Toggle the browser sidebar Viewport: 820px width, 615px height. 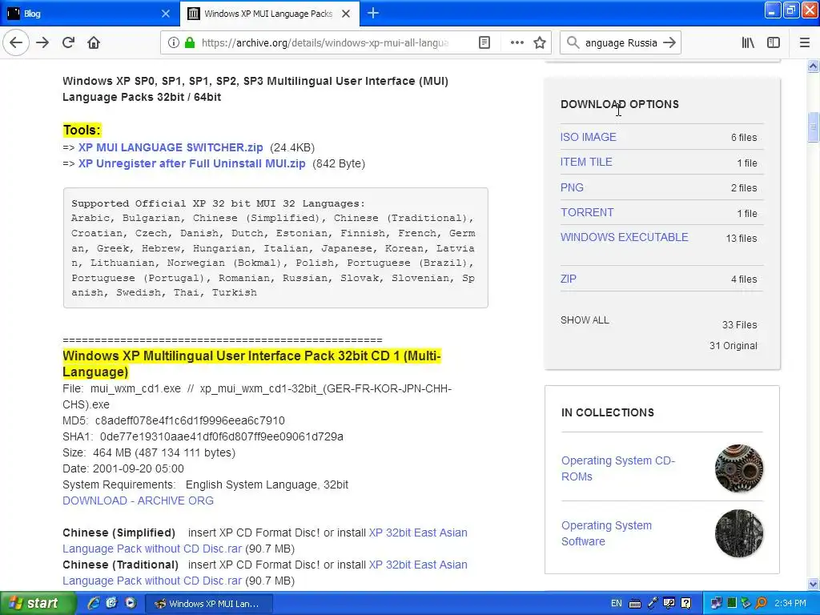pos(774,42)
